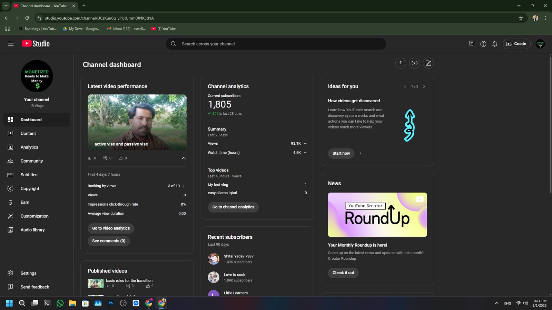Image resolution: width=552 pixels, height=310 pixels.
Task: Open the account avatar menu
Action: point(540,44)
